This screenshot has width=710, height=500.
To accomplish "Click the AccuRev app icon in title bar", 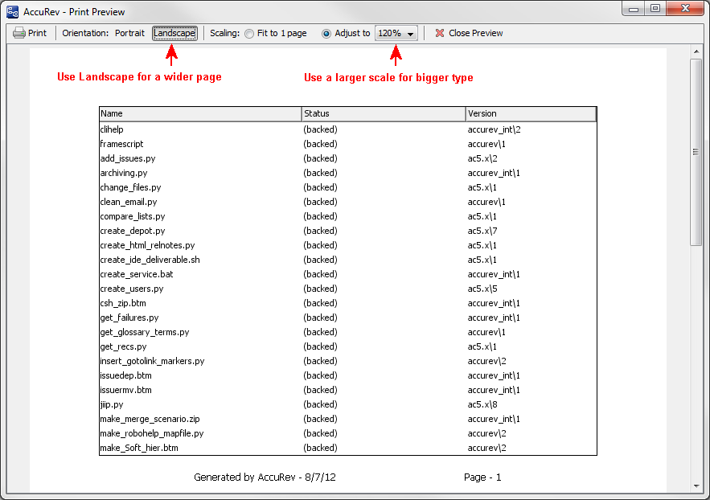I will (12, 12).
